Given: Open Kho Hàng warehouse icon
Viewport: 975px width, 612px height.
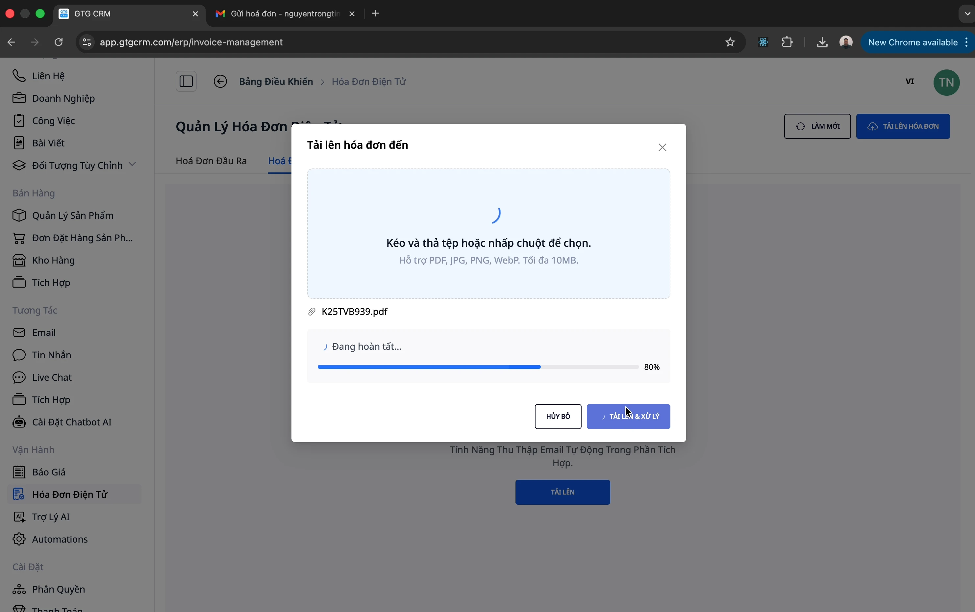Looking at the screenshot, I should point(19,260).
